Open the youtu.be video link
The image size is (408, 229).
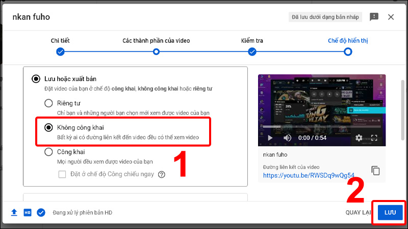pyautogui.click(x=309, y=175)
